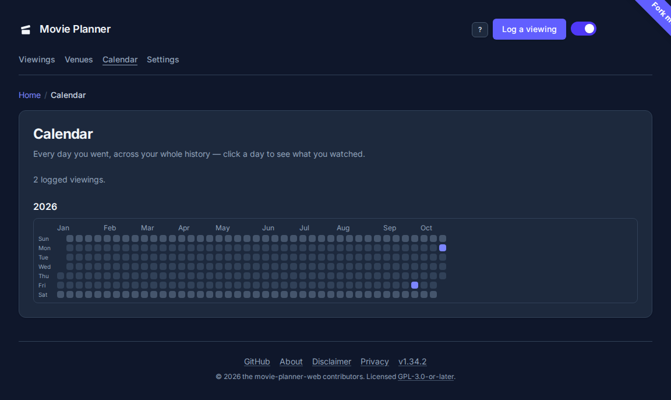
Task: Open the Viewings nav tab
Action: (37, 59)
